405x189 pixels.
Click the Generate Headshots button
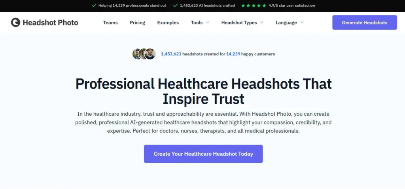tap(364, 23)
